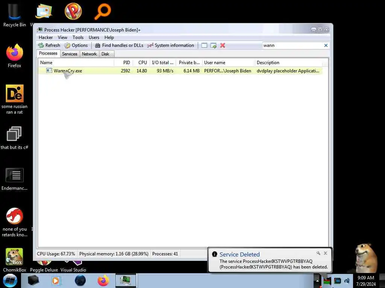The height and width of the screenshot is (288, 385).
Task: Sort by the I/O total column header
Action: pos(163,63)
